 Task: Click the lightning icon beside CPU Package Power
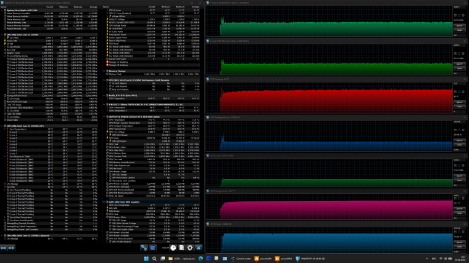pyautogui.click(x=107, y=25)
